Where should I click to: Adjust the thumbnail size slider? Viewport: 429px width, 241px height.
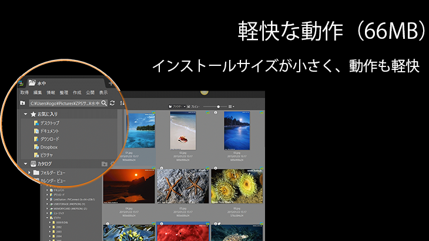coord(218,106)
